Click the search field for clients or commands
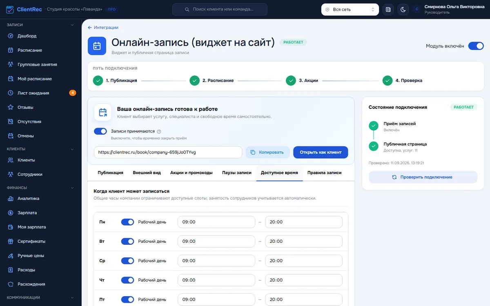The image size is (490, 306). 220,9
